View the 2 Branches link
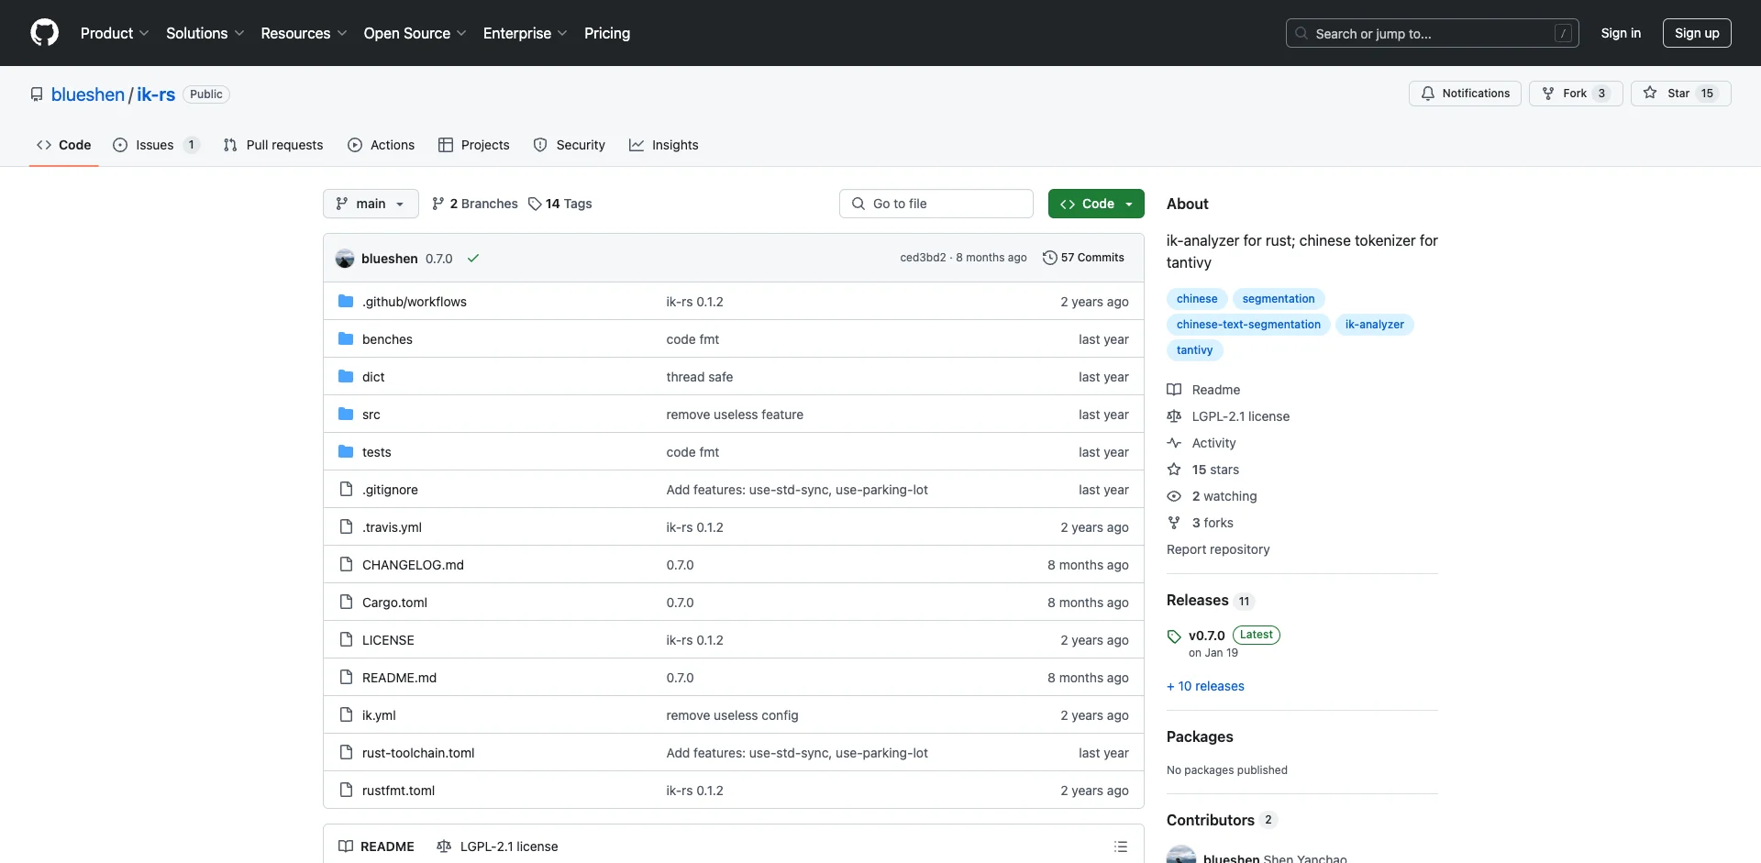The width and height of the screenshot is (1761, 863). point(475,204)
